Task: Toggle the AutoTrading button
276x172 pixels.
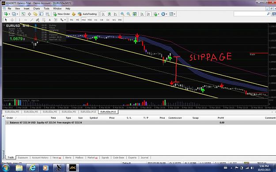Action: click(x=87, y=14)
